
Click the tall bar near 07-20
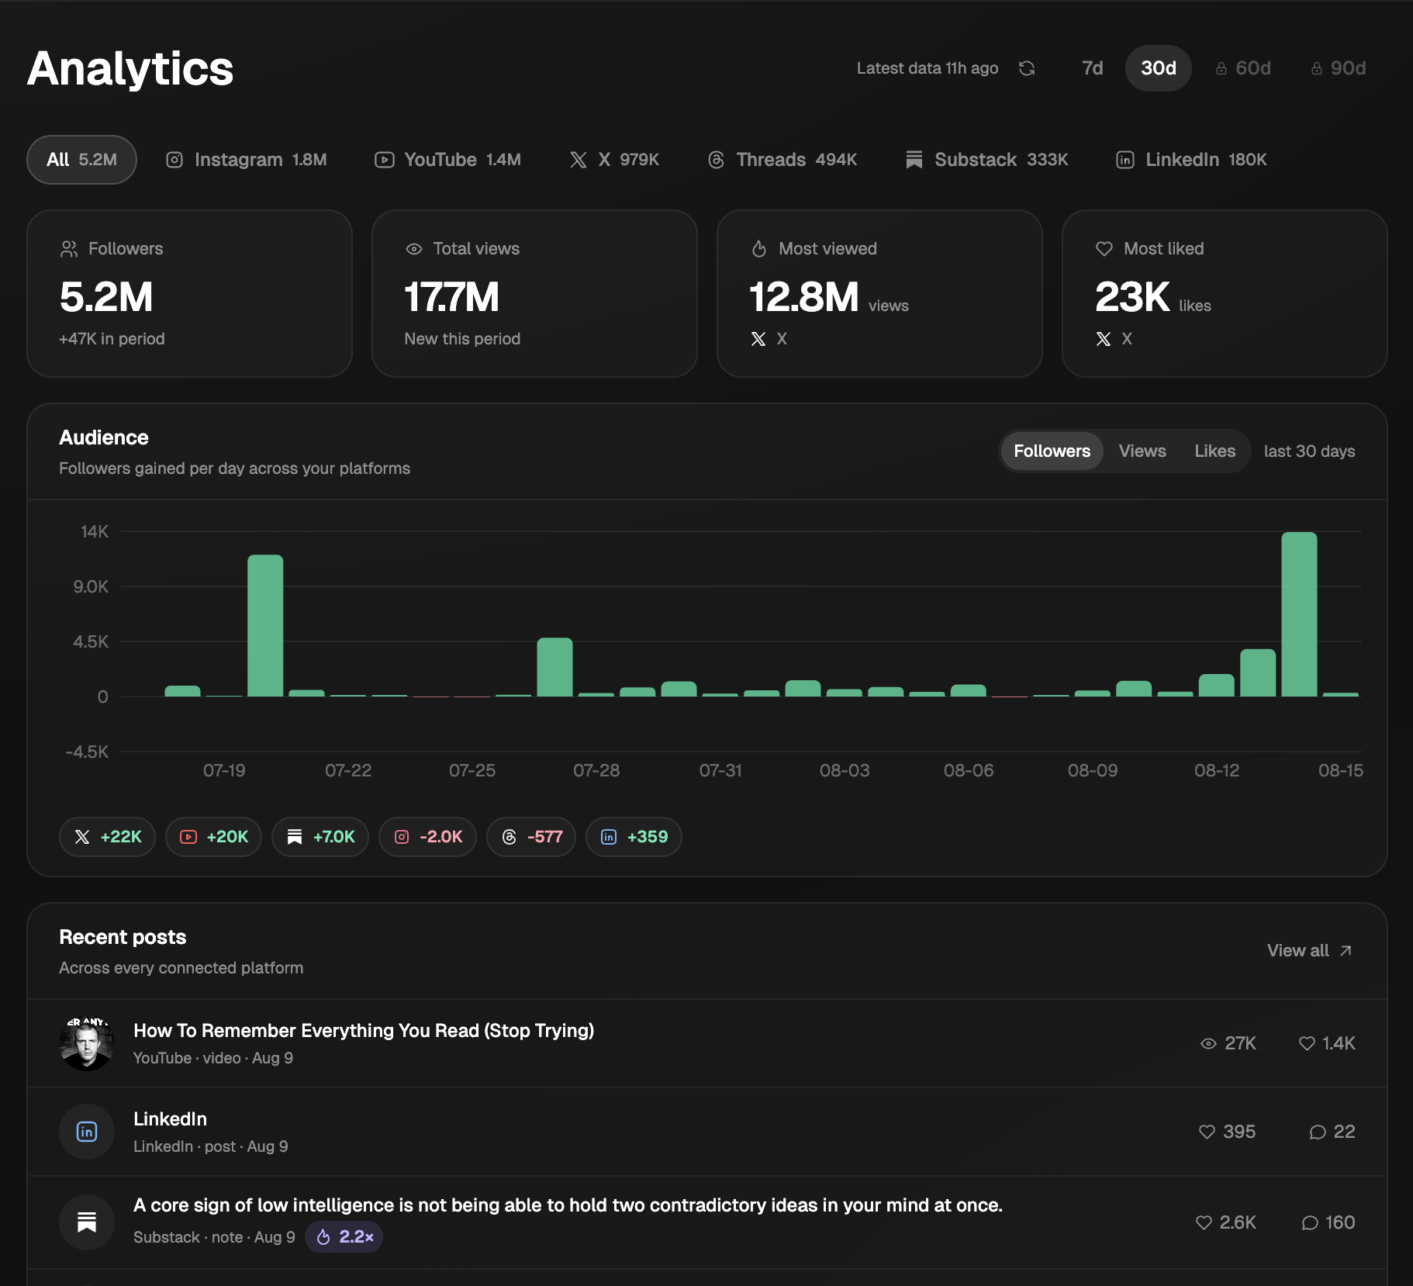265,626
